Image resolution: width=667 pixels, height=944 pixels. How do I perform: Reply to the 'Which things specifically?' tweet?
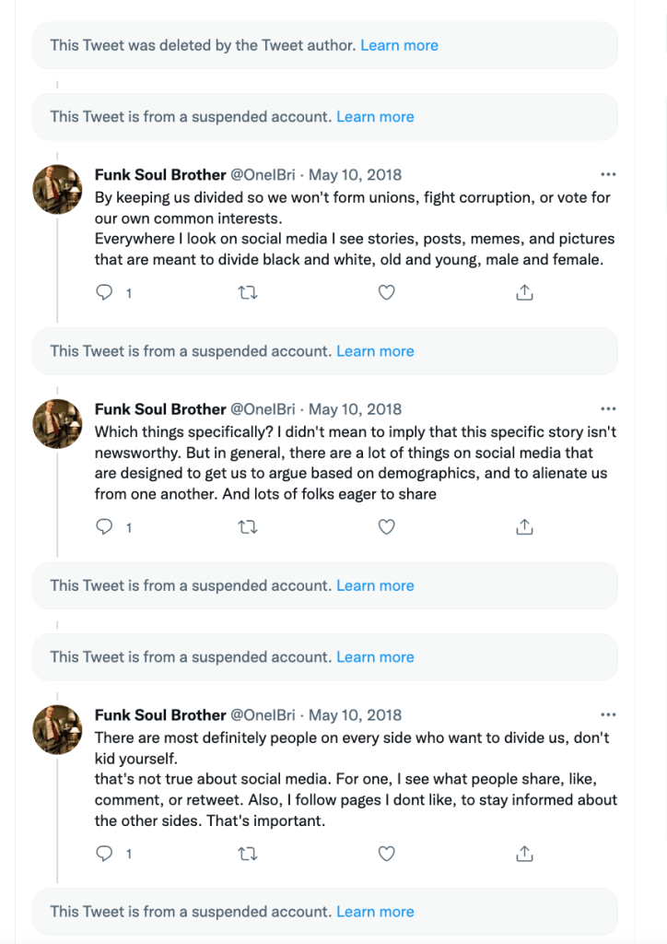click(105, 527)
